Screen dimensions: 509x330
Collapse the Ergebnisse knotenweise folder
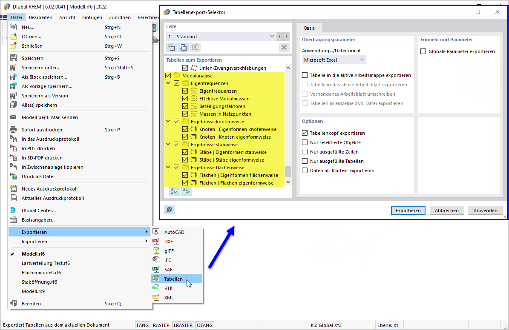(168, 122)
